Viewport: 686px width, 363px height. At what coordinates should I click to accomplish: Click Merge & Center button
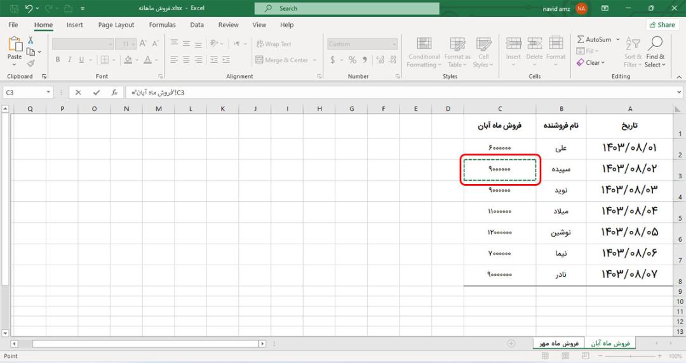[282, 60]
